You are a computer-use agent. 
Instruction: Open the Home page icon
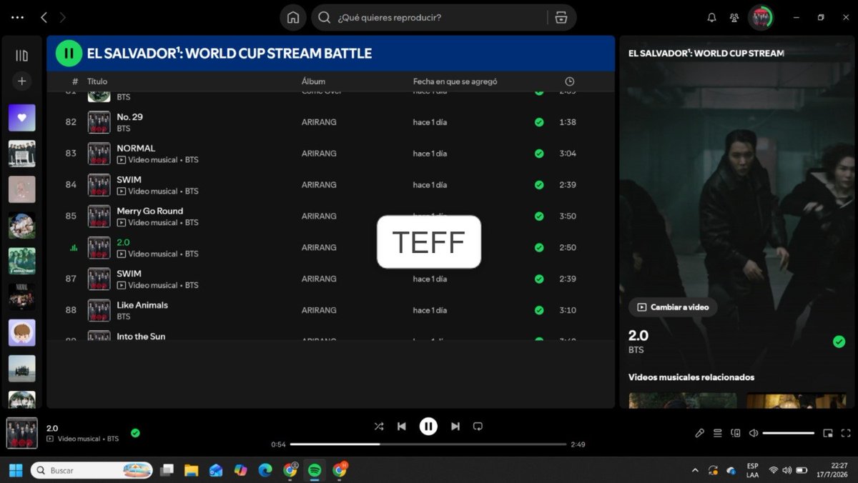pyautogui.click(x=293, y=17)
